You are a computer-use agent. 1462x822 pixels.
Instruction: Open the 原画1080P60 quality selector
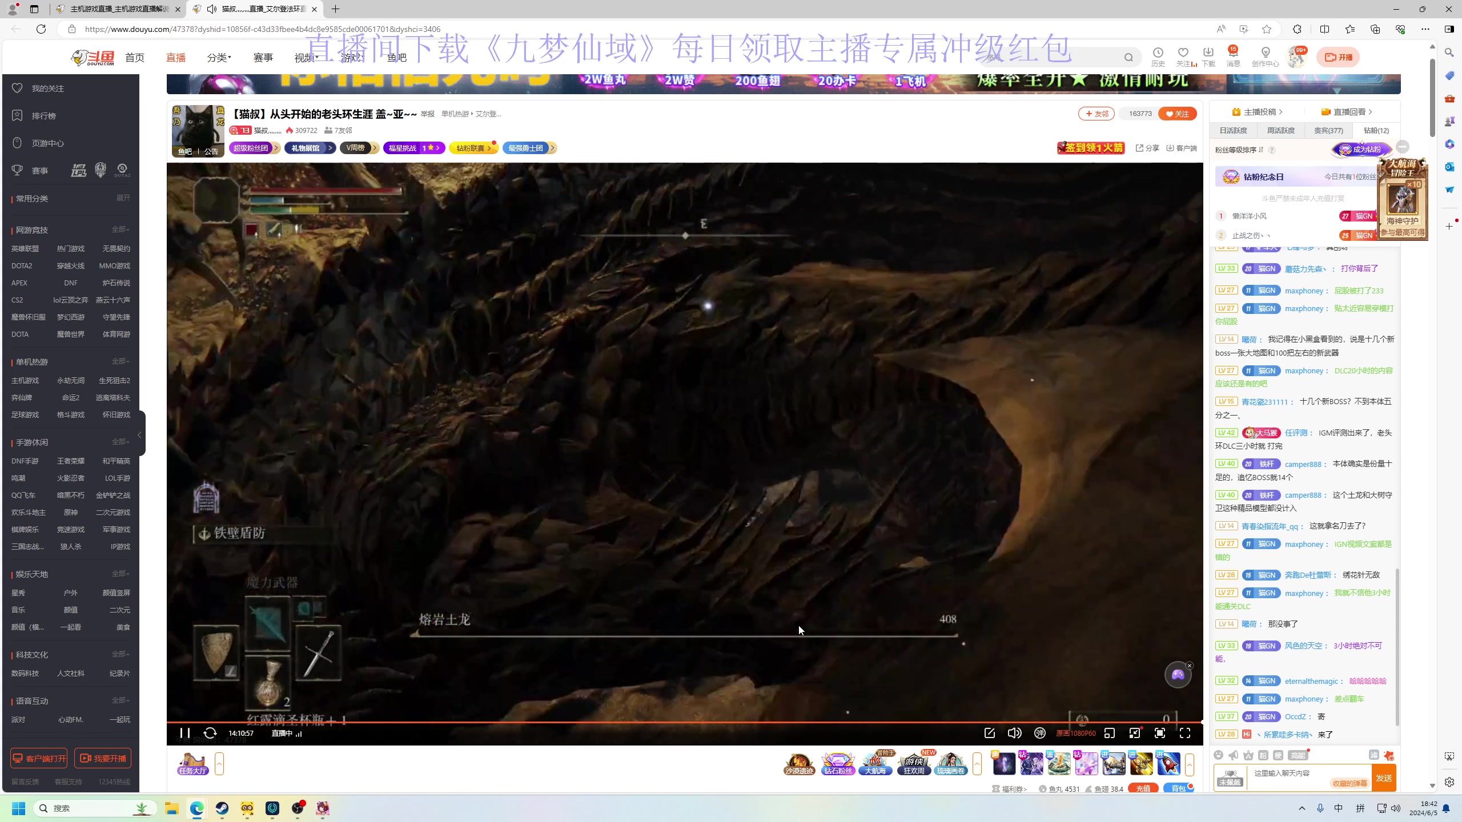click(x=1076, y=734)
